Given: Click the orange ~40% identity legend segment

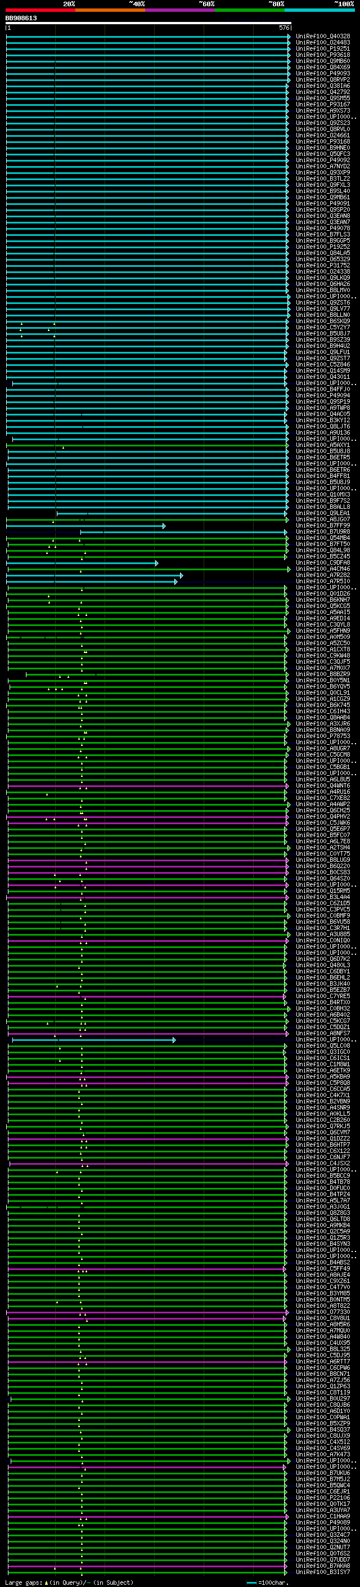Looking at the screenshot, I should [x=110, y=10].
